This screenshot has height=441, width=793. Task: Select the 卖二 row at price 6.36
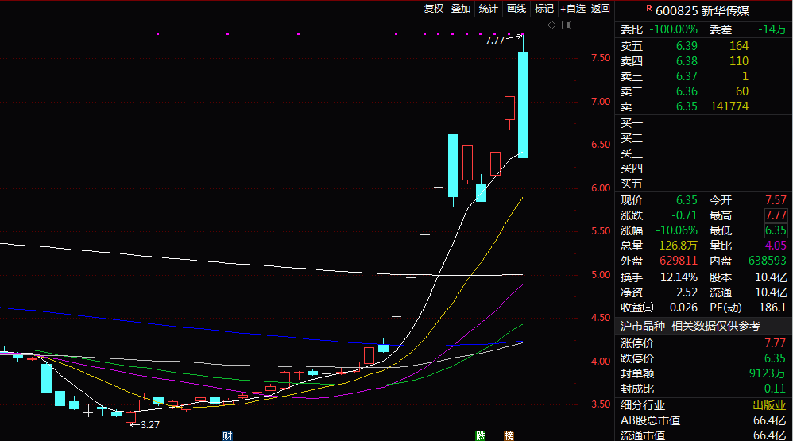pos(703,91)
